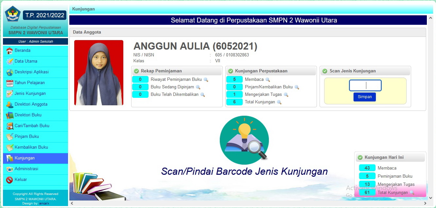Screen dimensions: 436x208
Task: Click the scan barcode input field
Action: pyautogui.click(x=365, y=86)
